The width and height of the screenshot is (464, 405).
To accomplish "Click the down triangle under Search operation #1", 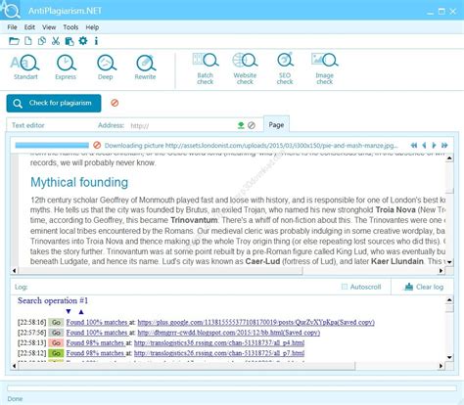I will tap(69, 312).
